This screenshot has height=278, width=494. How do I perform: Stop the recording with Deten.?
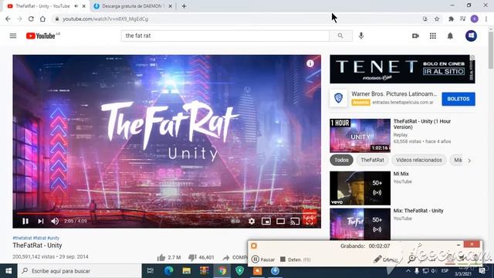click(295, 259)
